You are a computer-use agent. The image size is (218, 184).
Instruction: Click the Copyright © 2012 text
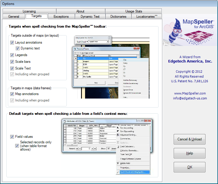(x=189, y=72)
